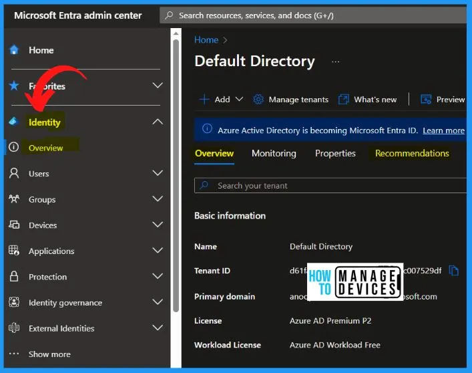
Task: Click the Search your tenant field
Action: (330, 185)
